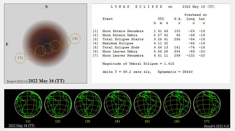Image resolution: width=235 pixels, height=131 pixels.
Task: Click the 'N' north label on the diagram
Action: (x=46, y=7)
